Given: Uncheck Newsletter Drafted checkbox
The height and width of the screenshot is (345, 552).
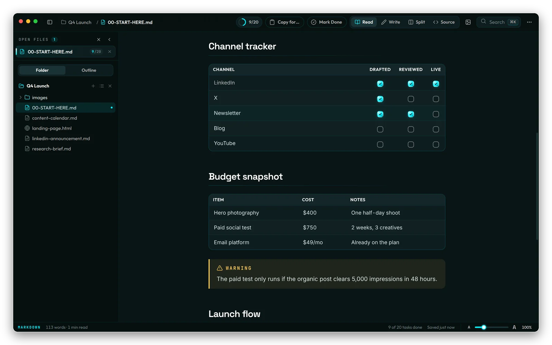Looking at the screenshot, I should (380, 114).
